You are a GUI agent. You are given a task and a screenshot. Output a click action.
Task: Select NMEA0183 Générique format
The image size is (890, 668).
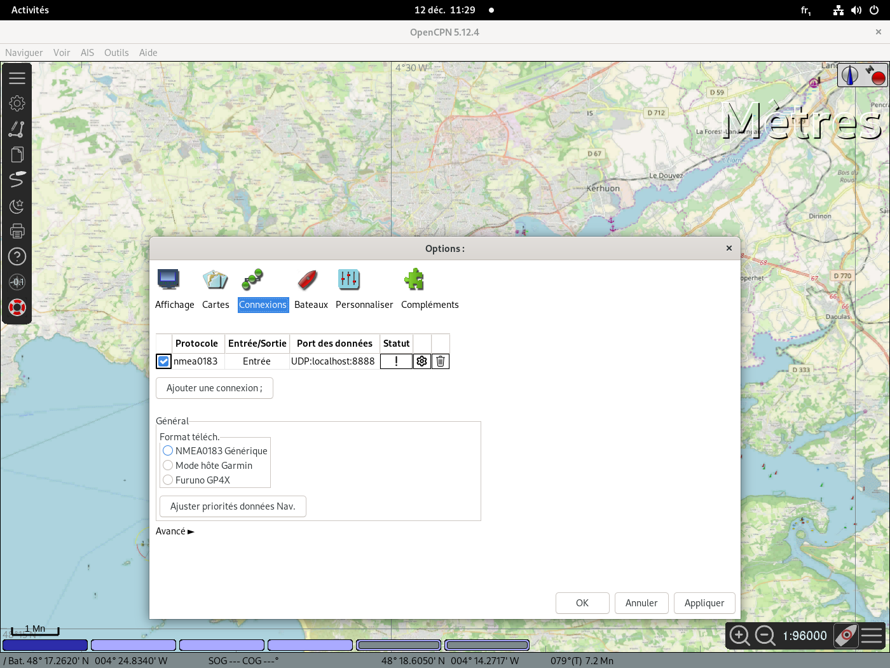click(x=215, y=451)
